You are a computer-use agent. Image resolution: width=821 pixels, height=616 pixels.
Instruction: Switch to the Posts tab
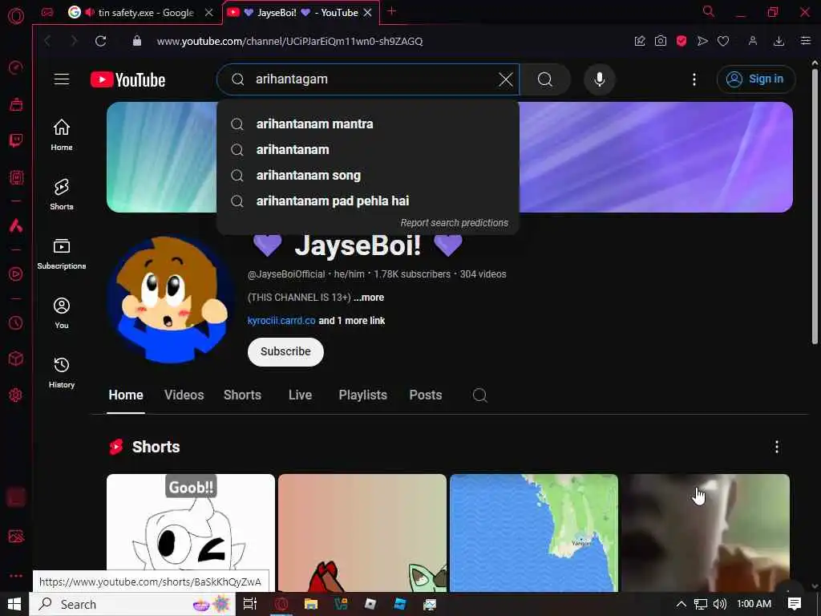point(426,395)
